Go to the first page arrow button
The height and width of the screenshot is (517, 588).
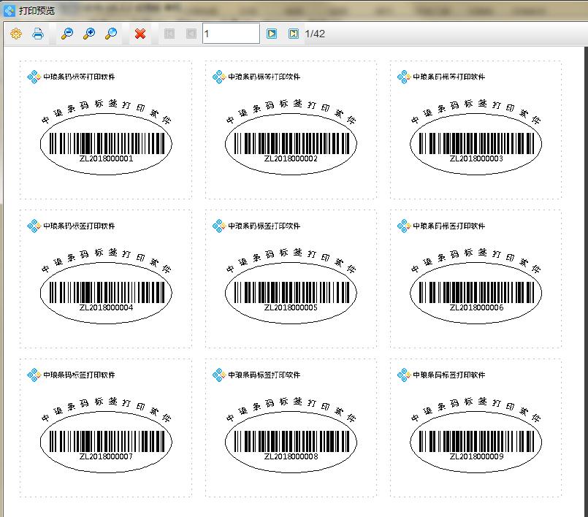pyautogui.click(x=169, y=34)
